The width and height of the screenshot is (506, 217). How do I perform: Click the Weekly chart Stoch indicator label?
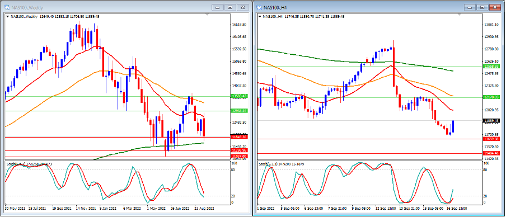click(x=29, y=164)
